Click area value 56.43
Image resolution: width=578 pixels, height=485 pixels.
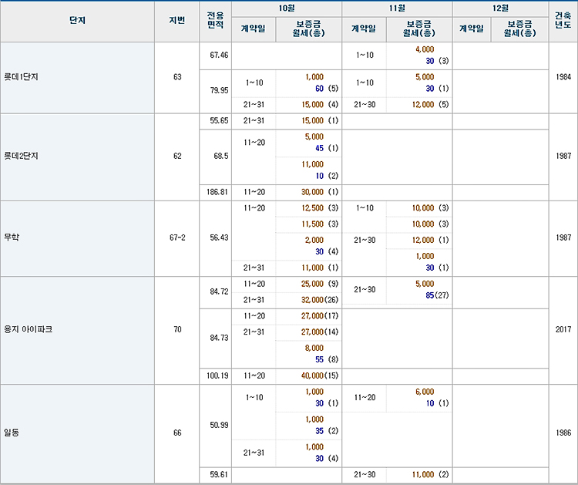(x=219, y=237)
